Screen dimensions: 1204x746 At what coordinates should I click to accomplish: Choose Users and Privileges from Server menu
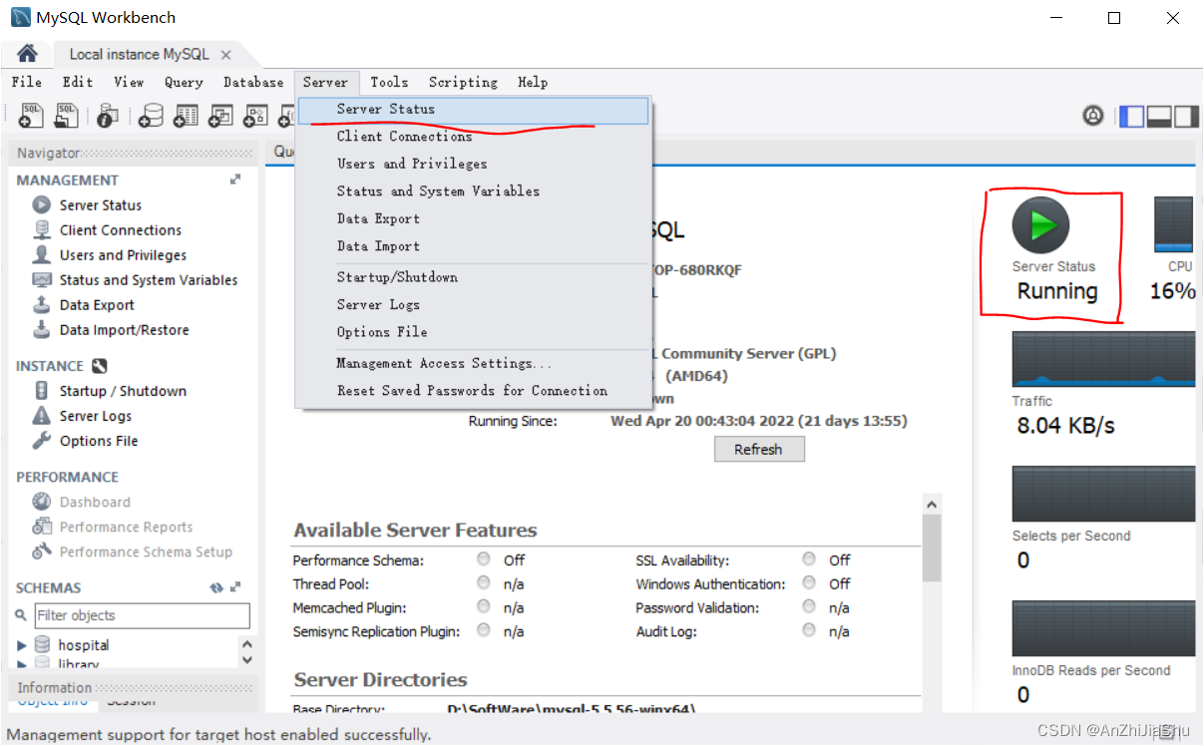(x=474, y=164)
